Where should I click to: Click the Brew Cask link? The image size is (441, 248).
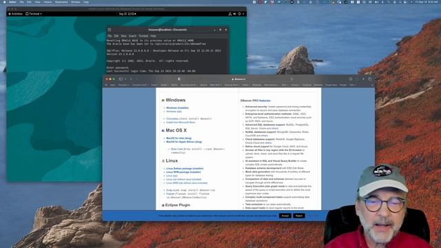[177, 149]
